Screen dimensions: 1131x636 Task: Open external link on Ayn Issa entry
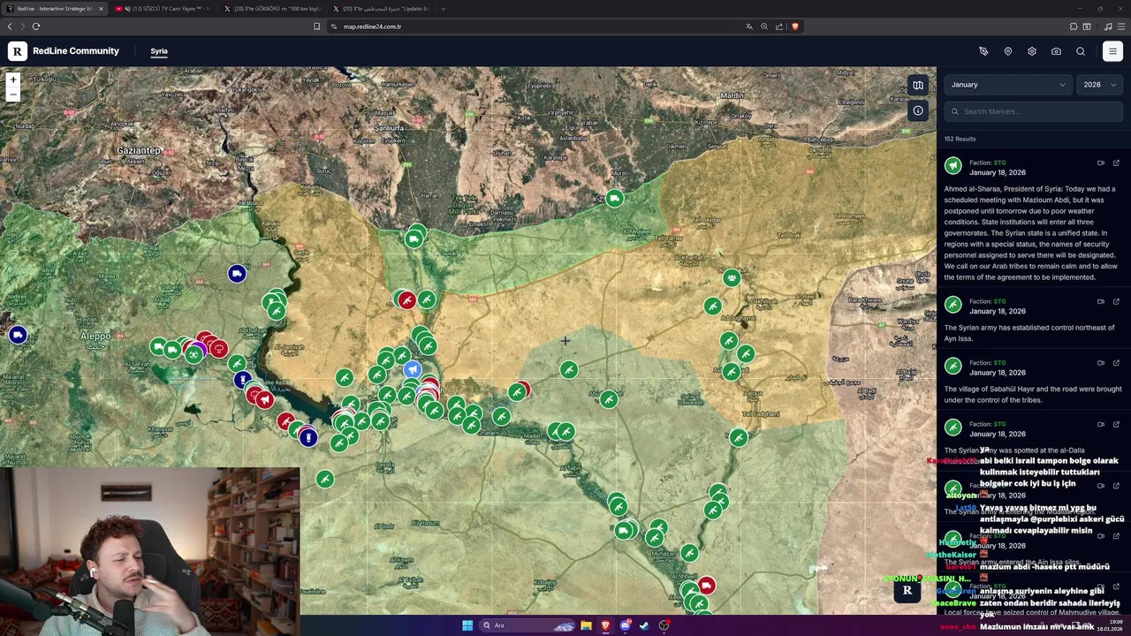point(1116,301)
